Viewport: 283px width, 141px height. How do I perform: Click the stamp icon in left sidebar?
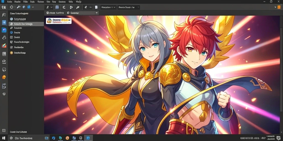click(4, 62)
